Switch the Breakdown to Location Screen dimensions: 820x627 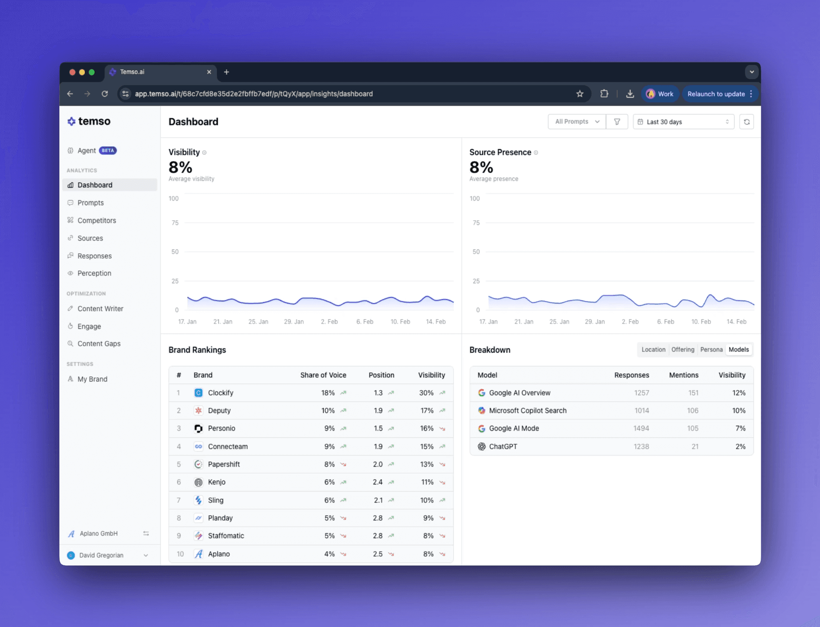653,350
